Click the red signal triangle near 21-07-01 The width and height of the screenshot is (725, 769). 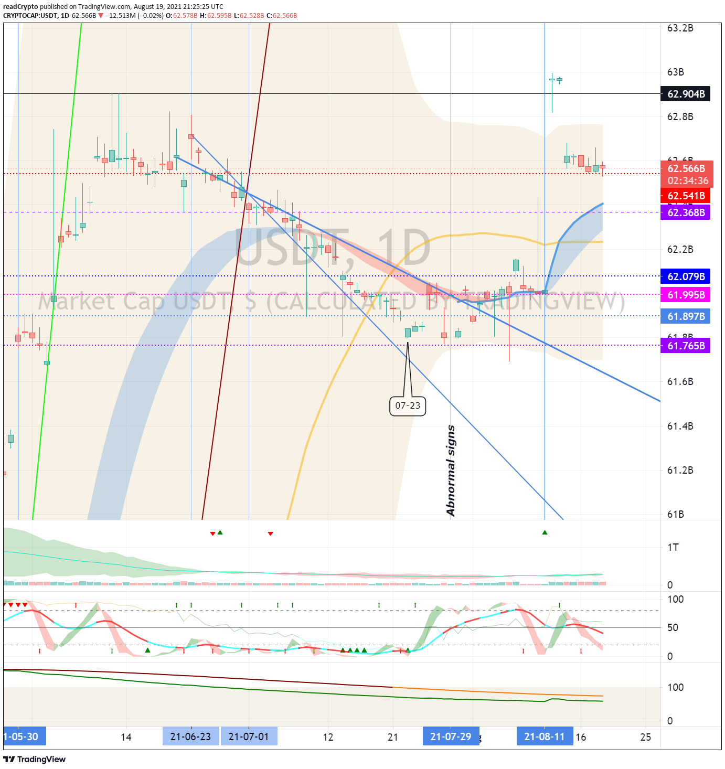click(x=270, y=533)
